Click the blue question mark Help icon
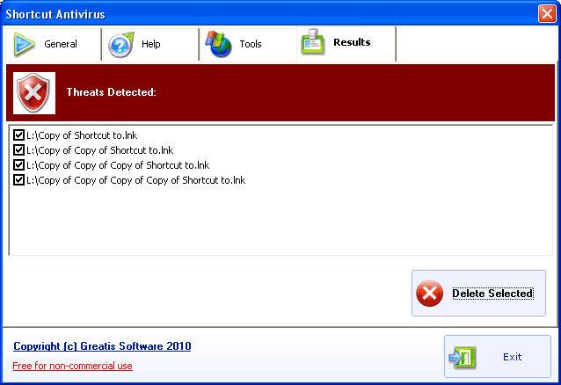Viewport: 561px width, 385px height. coord(121,44)
